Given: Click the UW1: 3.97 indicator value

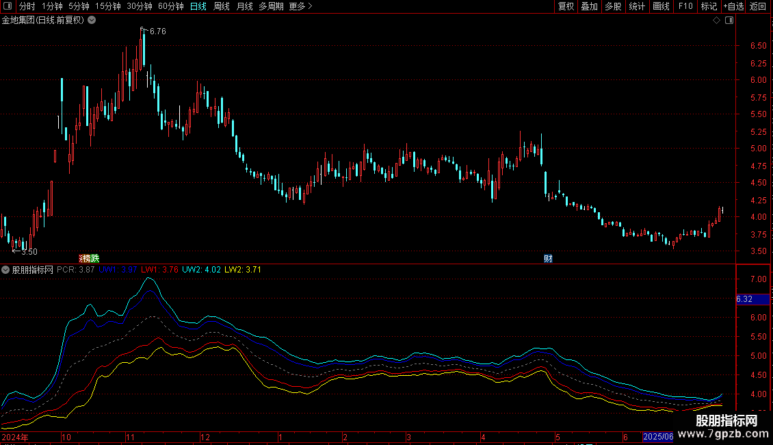Looking at the screenshot, I should (x=118, y=269).
